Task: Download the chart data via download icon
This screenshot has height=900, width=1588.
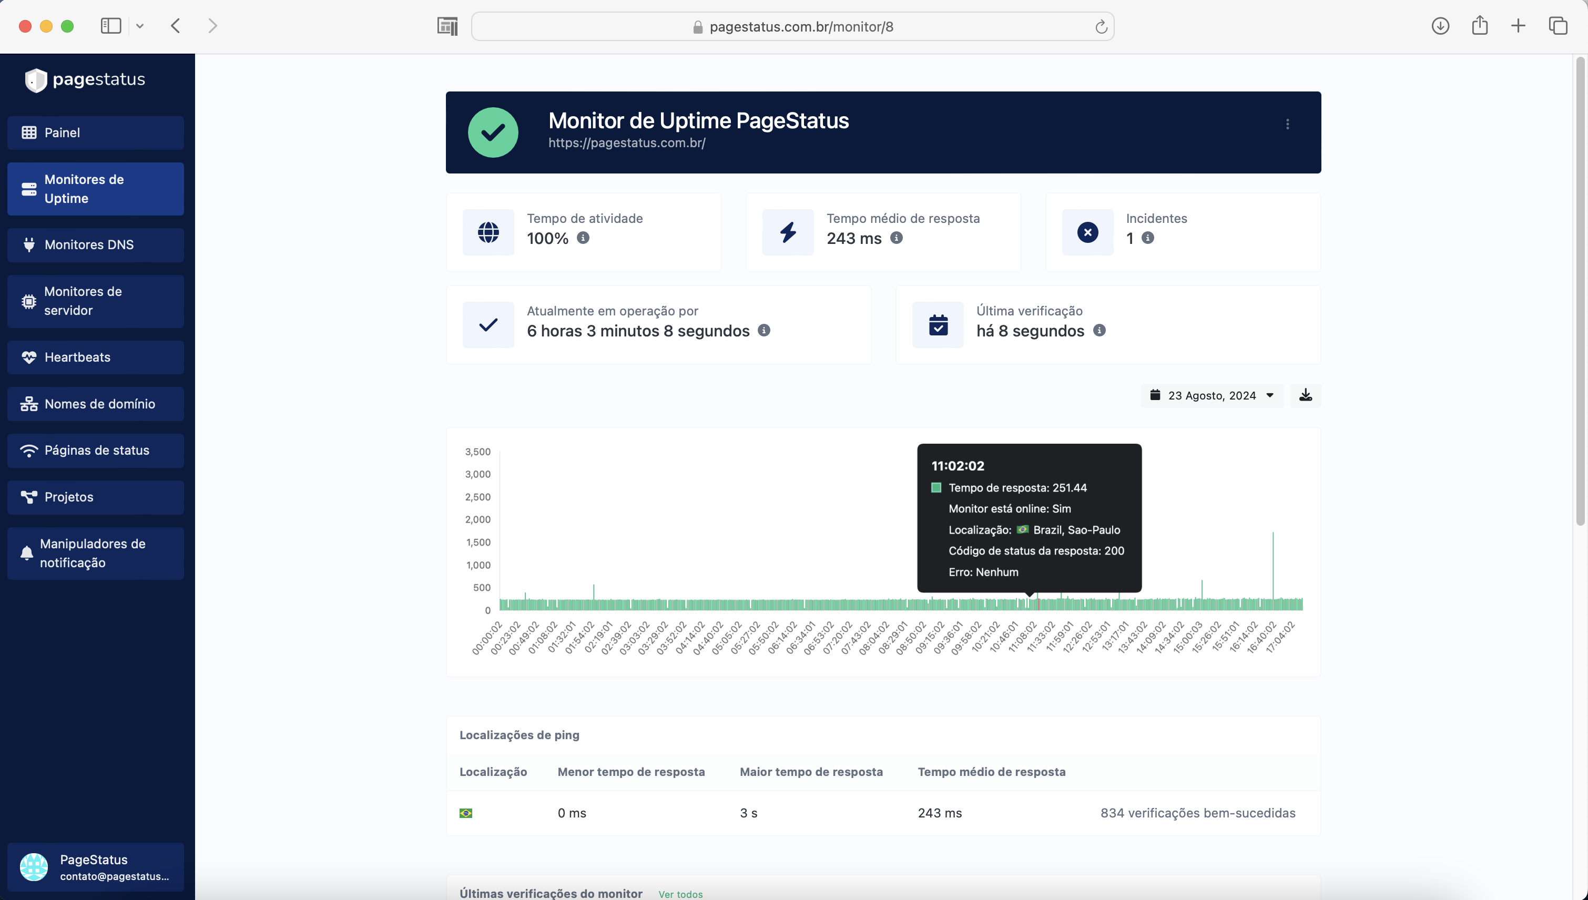Action: coord(1305,395)
